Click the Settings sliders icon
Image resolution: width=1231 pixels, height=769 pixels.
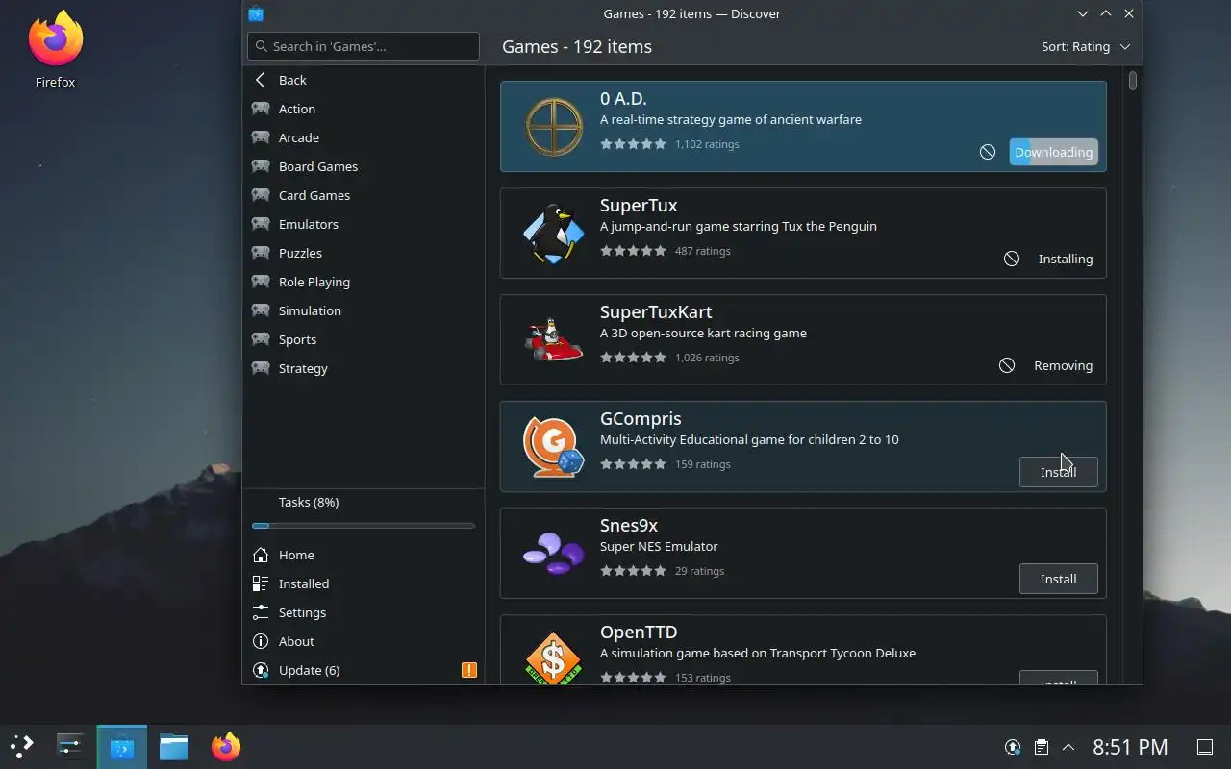[x=260, y=612]
